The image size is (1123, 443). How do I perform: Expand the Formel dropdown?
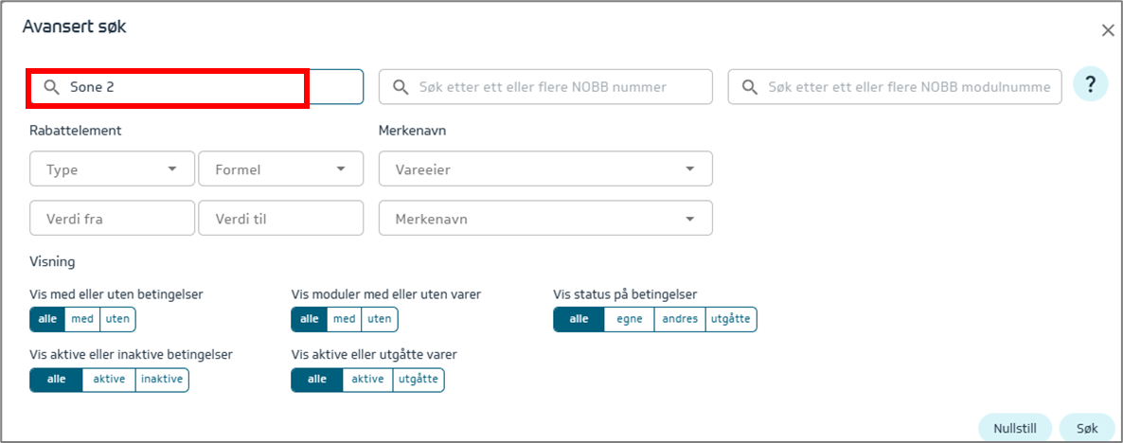(x=280, y=169)
